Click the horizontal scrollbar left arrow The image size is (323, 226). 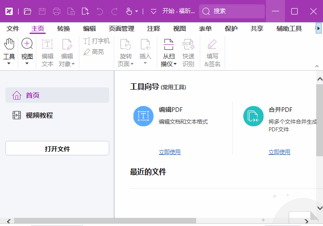9,221
